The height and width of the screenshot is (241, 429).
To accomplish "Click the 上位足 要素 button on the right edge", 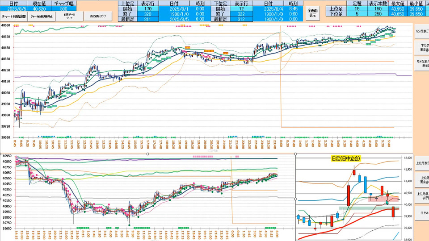I will 421,180.
